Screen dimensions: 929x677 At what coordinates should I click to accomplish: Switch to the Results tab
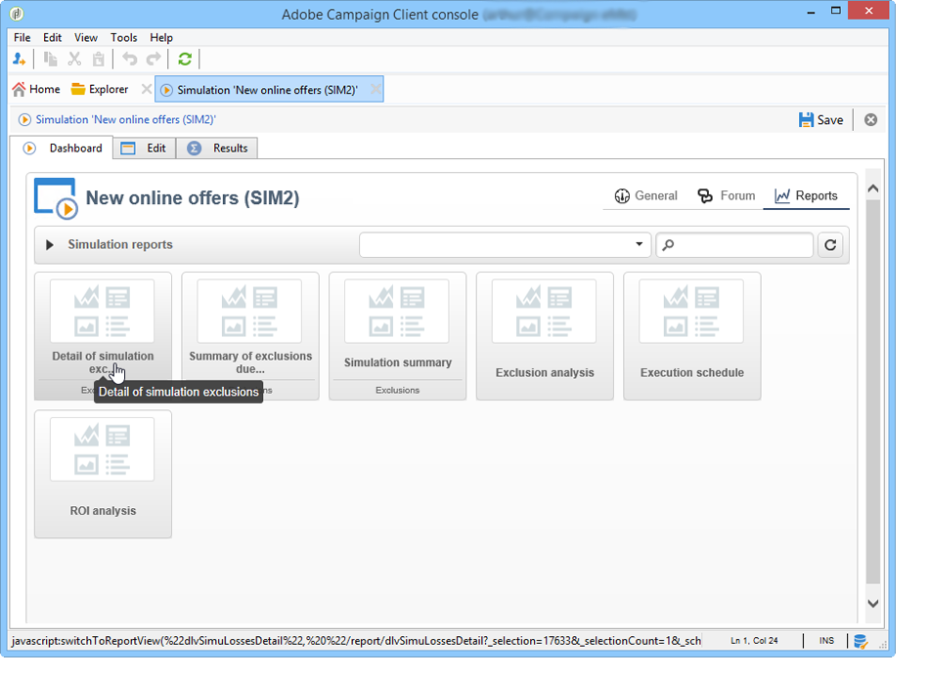pyautogui.click(x=217, y=148)
